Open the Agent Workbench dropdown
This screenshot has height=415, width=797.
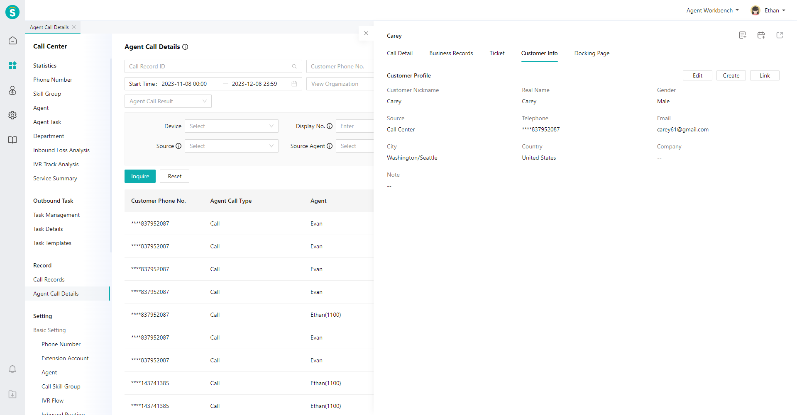pos(712,10)
